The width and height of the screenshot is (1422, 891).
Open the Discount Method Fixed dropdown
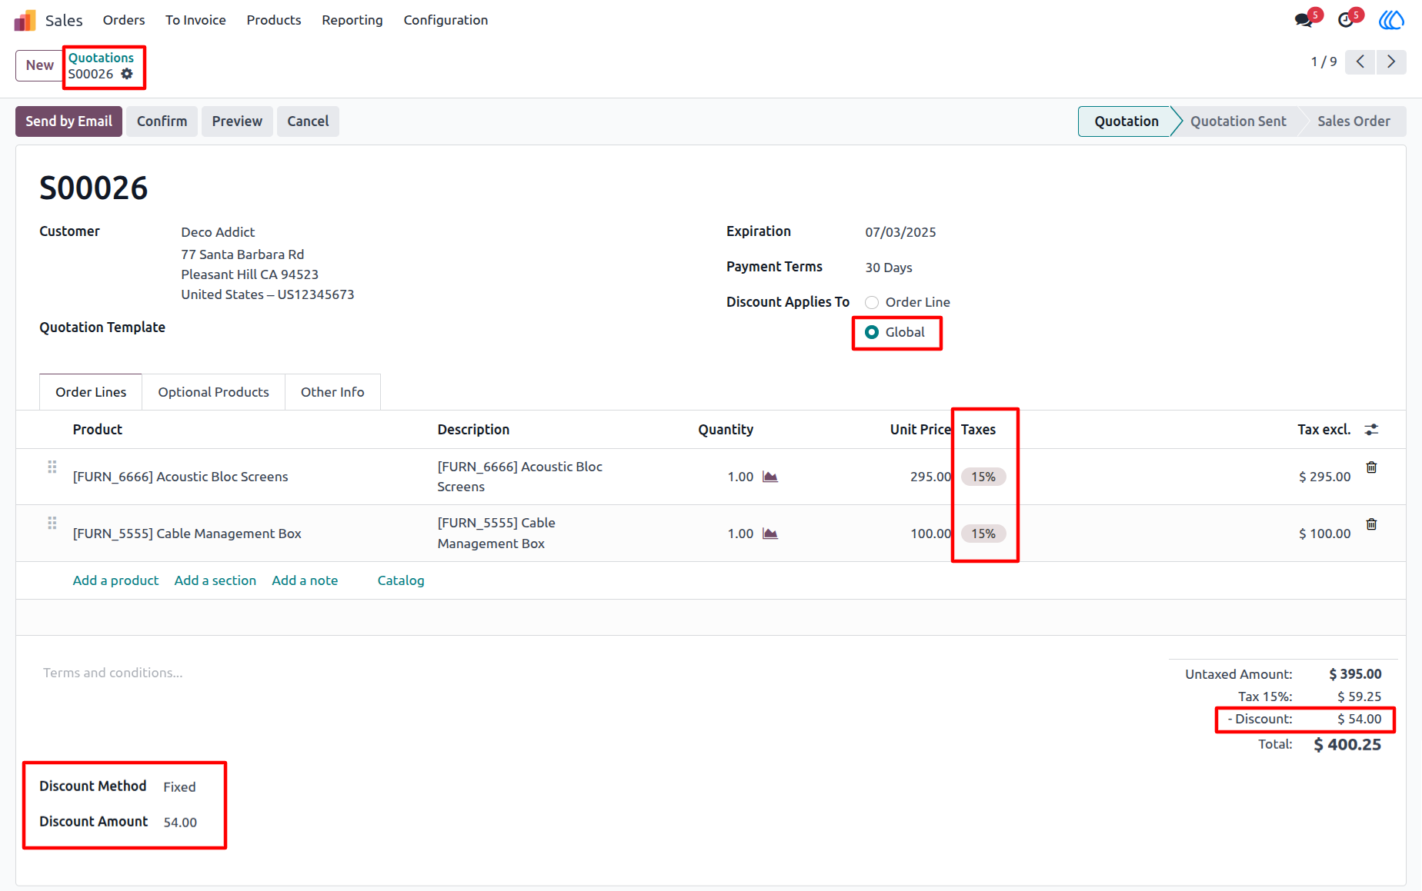click(179, 787)
